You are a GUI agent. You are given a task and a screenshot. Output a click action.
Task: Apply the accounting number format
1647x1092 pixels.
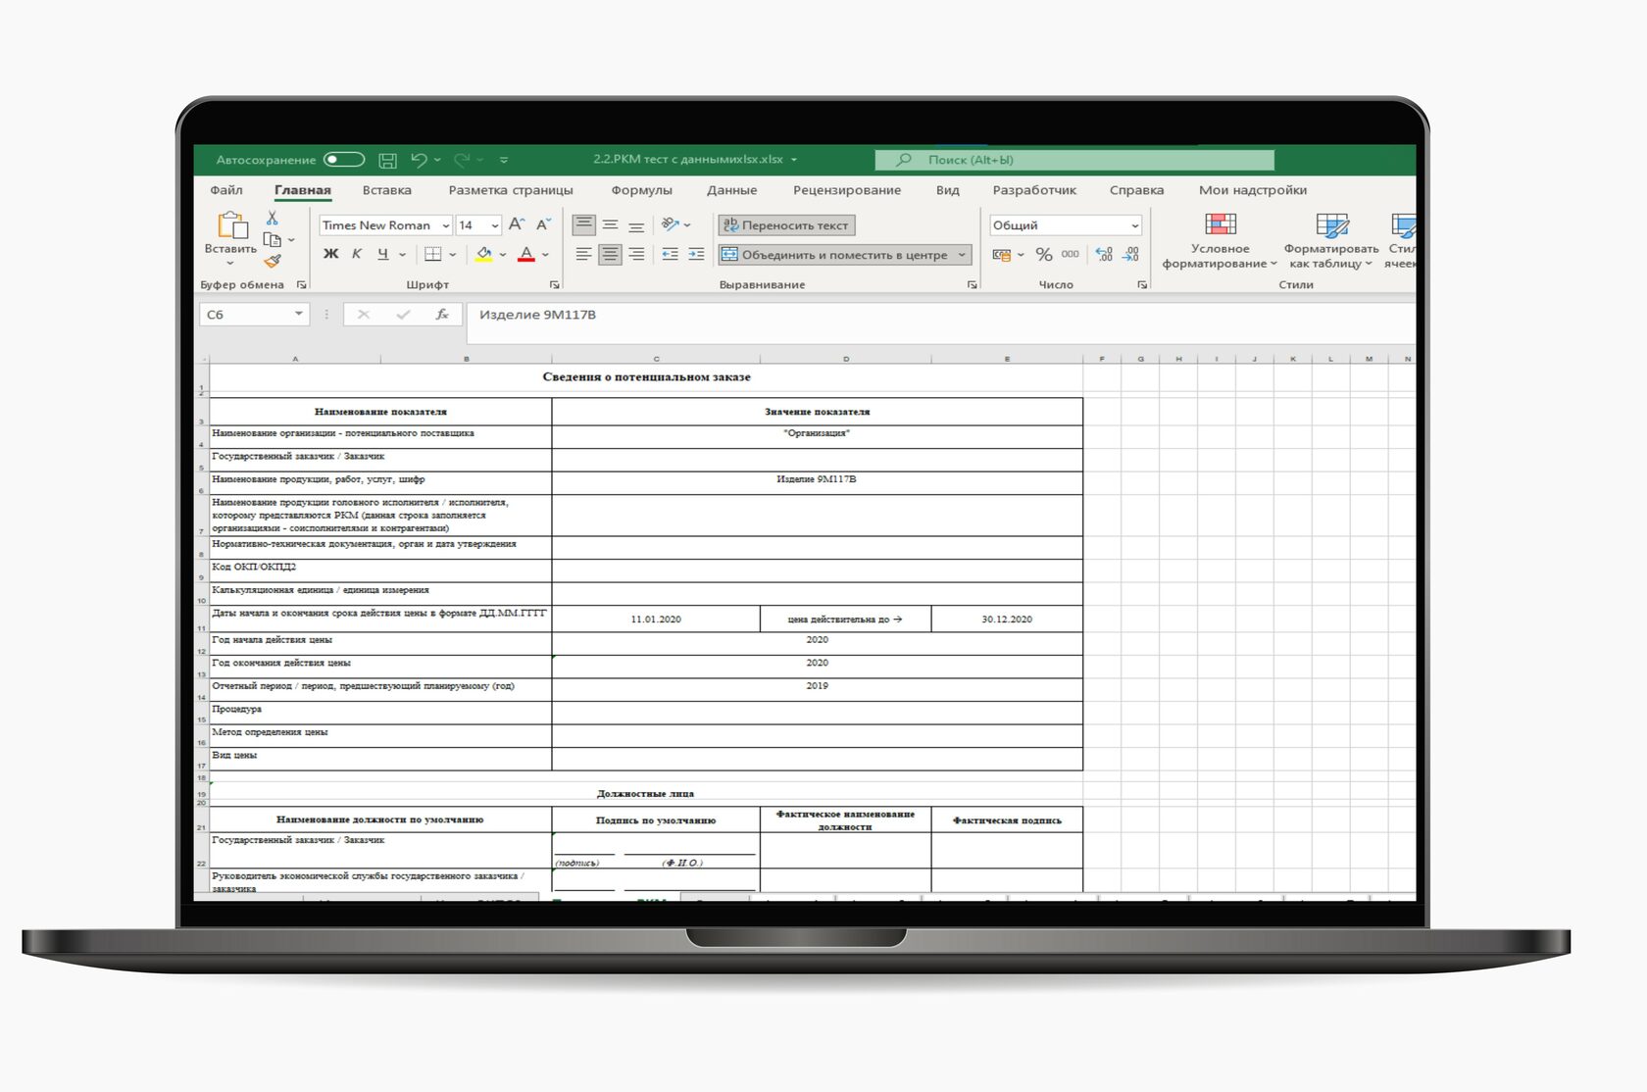[x=1002, y=254]
